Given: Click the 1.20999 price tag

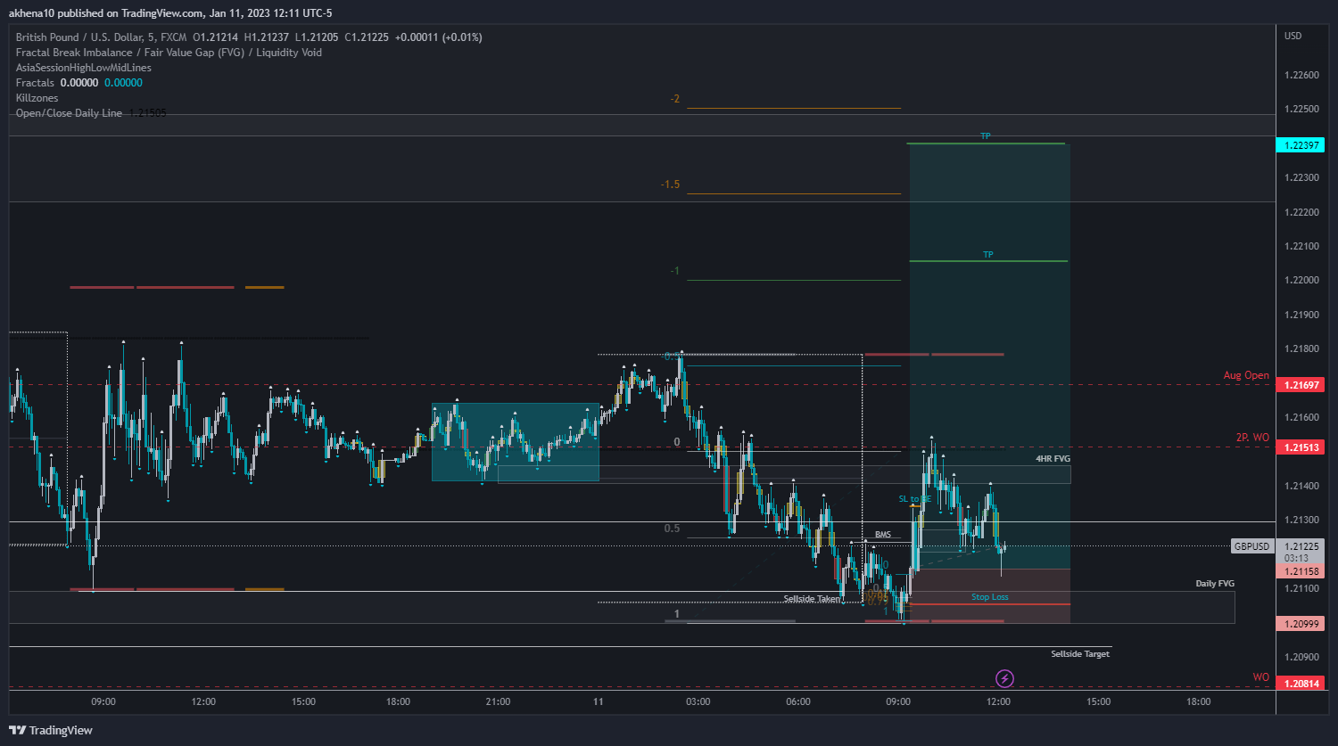Looking at the screenshot, I should (1300, 624).
